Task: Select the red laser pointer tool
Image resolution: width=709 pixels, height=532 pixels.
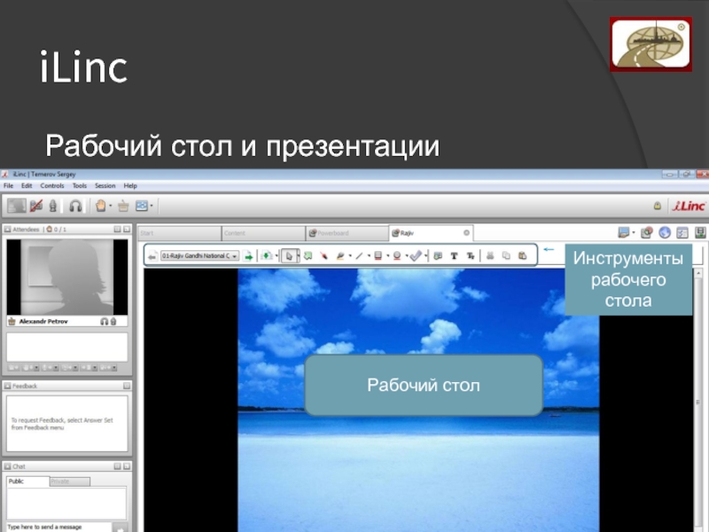Action: [x=323, y=256]
